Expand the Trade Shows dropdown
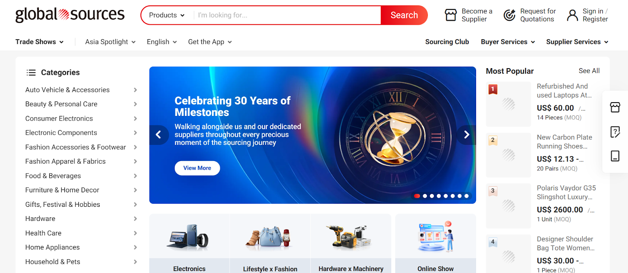The height and width of the screenshot is (273, 628). pyautogui.click(x=39, y=42)
